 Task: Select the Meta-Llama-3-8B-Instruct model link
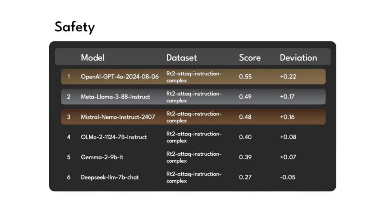[x=116, y=97]
